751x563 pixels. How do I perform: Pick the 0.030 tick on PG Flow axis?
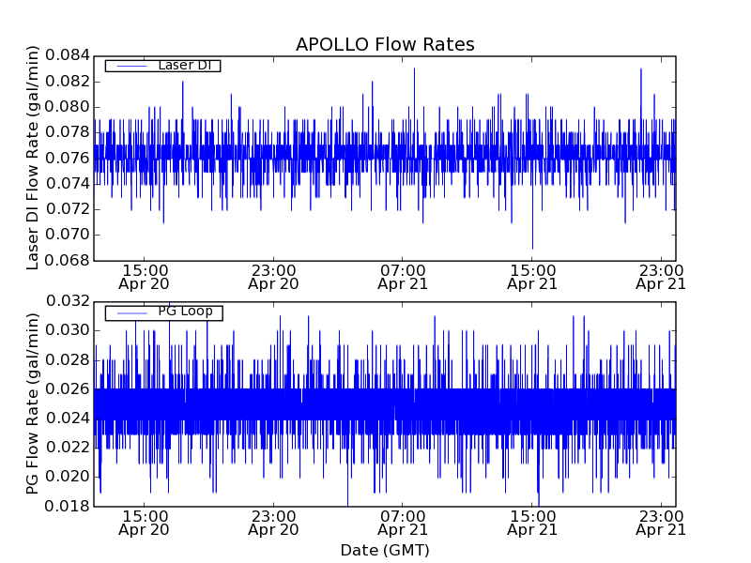(68, 331)
